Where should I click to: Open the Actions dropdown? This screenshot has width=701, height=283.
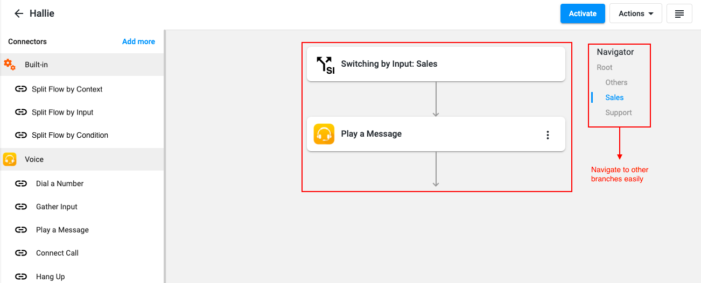tap(636, 13)
